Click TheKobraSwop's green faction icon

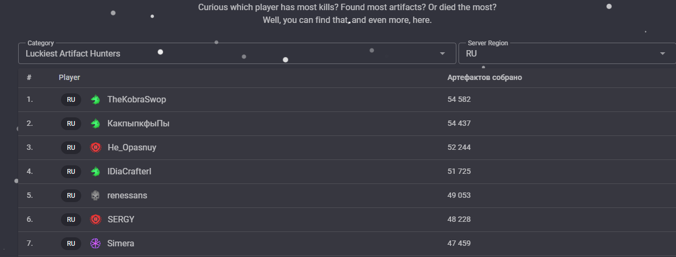pos(95,100)
